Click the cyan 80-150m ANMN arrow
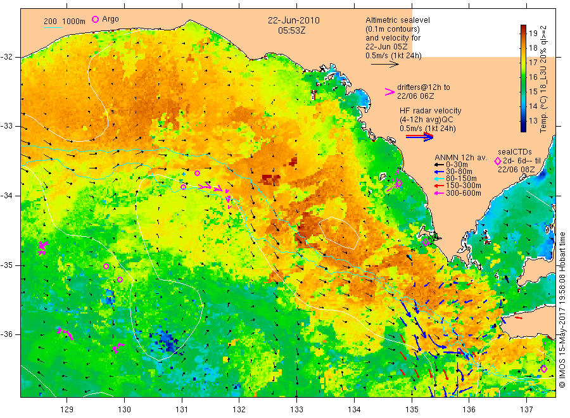Image resolution: width=570 pixels, height=418 pixels. coord(439,179)
